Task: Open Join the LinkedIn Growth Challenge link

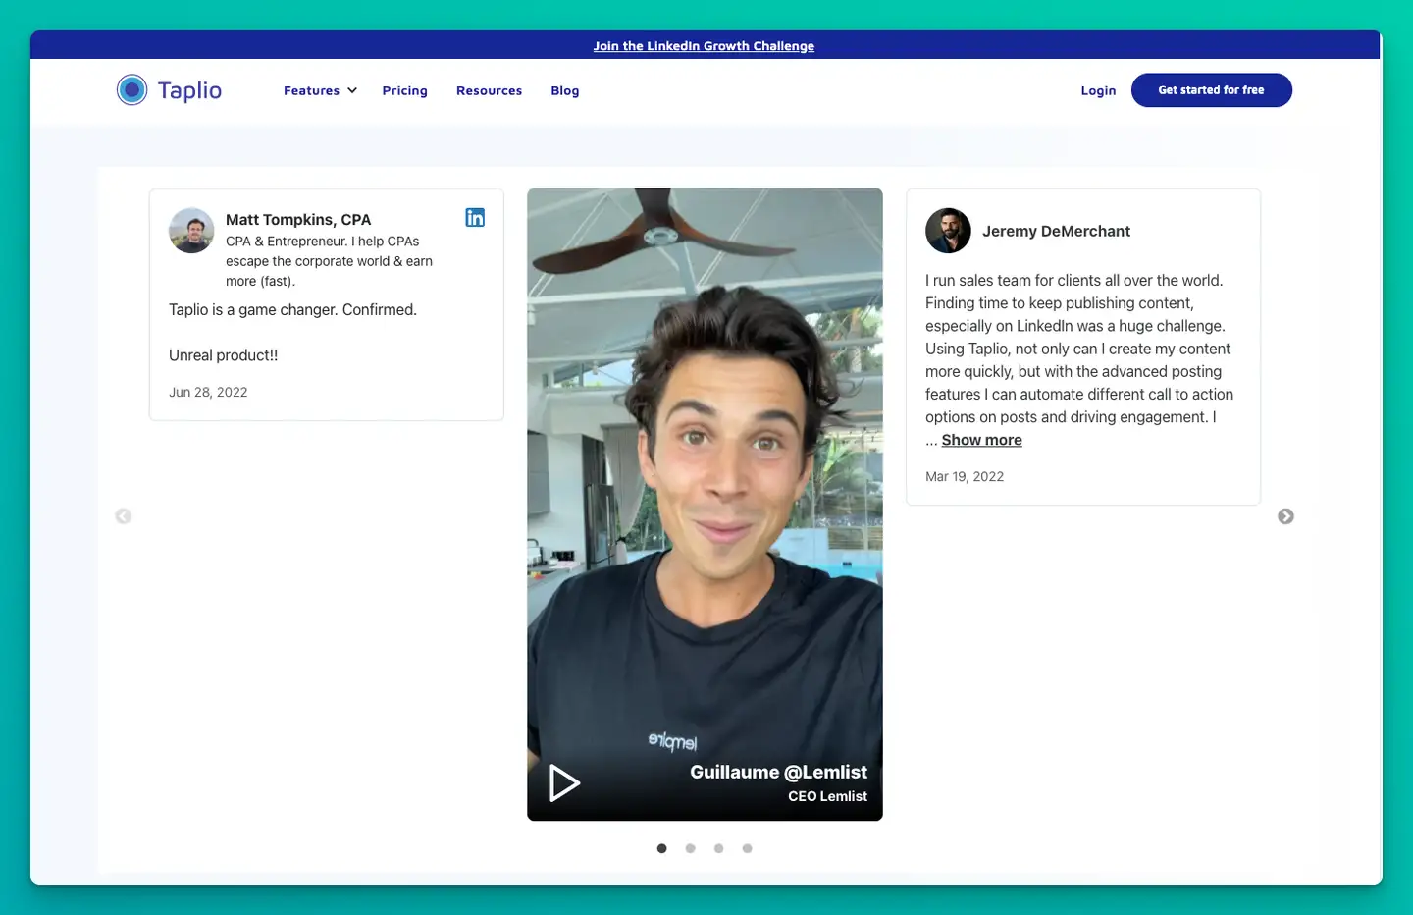Action: 704,46
